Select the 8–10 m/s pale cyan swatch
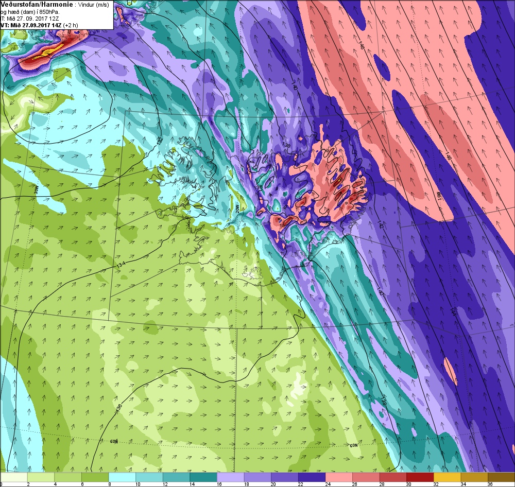The height and width of the screenshot is (487, 515). click(x=122, y=477)
